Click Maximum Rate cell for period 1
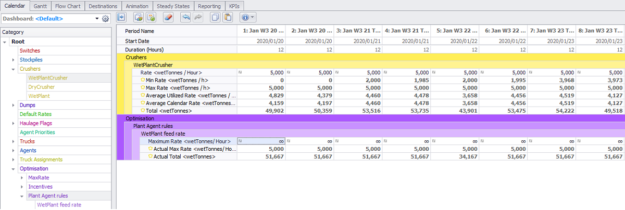The image size is (625, 210). coord(261,141)
